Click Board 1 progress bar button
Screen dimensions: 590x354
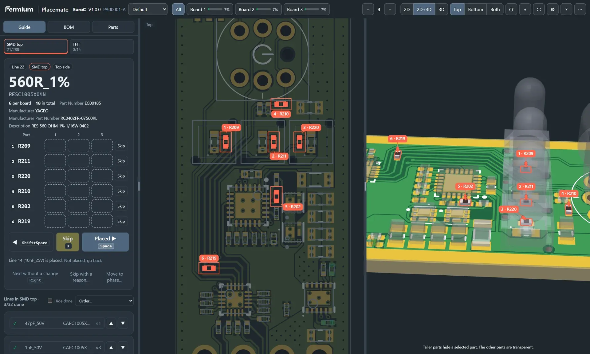click(x=210, y=10)
